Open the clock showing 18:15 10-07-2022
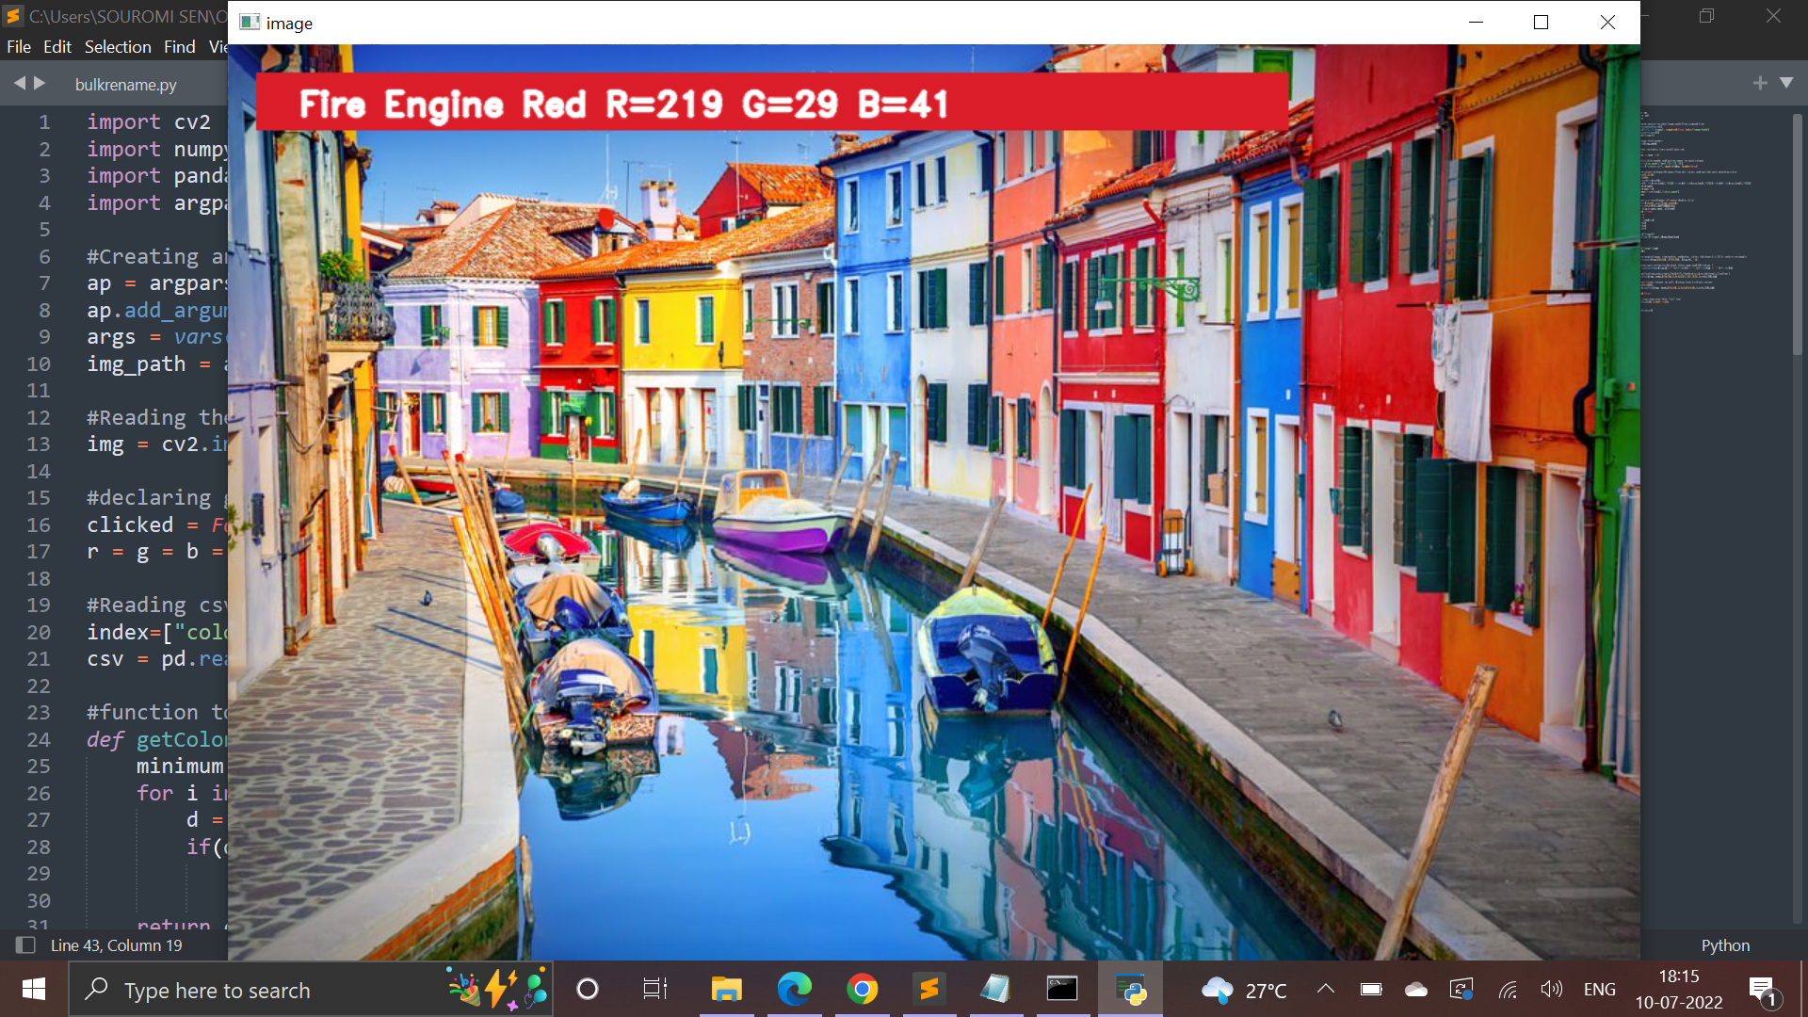Screen dimensions: 1808x1017 (1679, 989)
